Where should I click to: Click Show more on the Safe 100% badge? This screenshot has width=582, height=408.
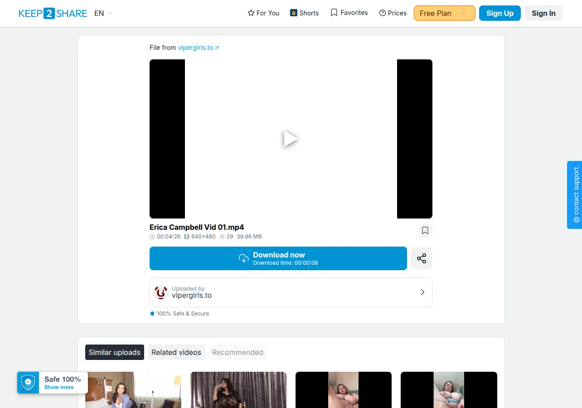pyautogui.click(x=59, y=387)
